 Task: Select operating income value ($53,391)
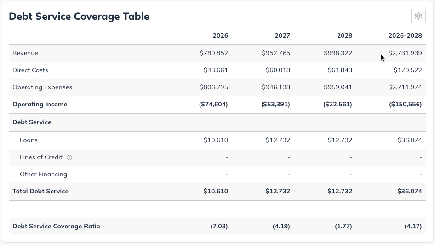click(x=275, y=104)
